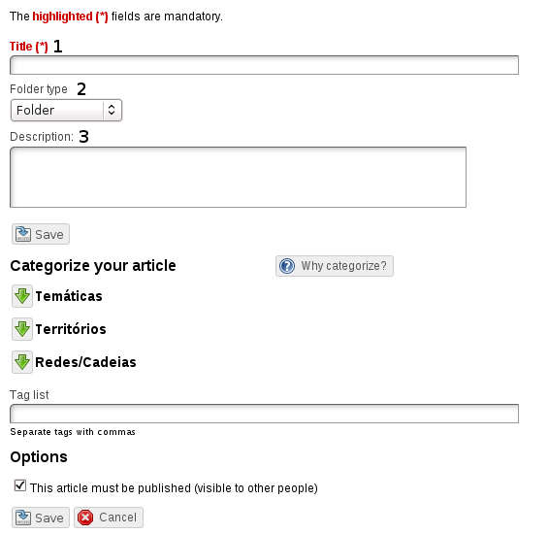Click the red X cancel icon
The height and width of the screenshot is (534, 548).
(x=85, y=517)
